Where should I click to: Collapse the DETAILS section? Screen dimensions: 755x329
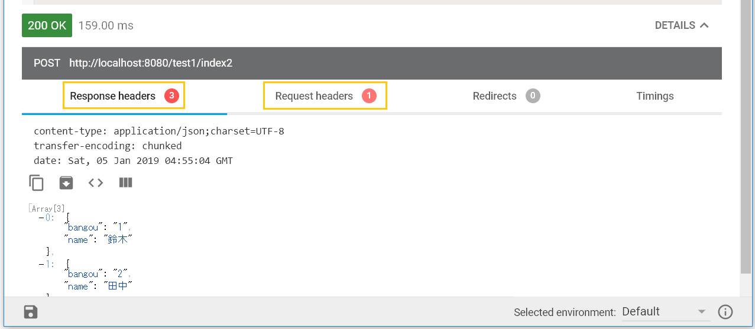681,25
